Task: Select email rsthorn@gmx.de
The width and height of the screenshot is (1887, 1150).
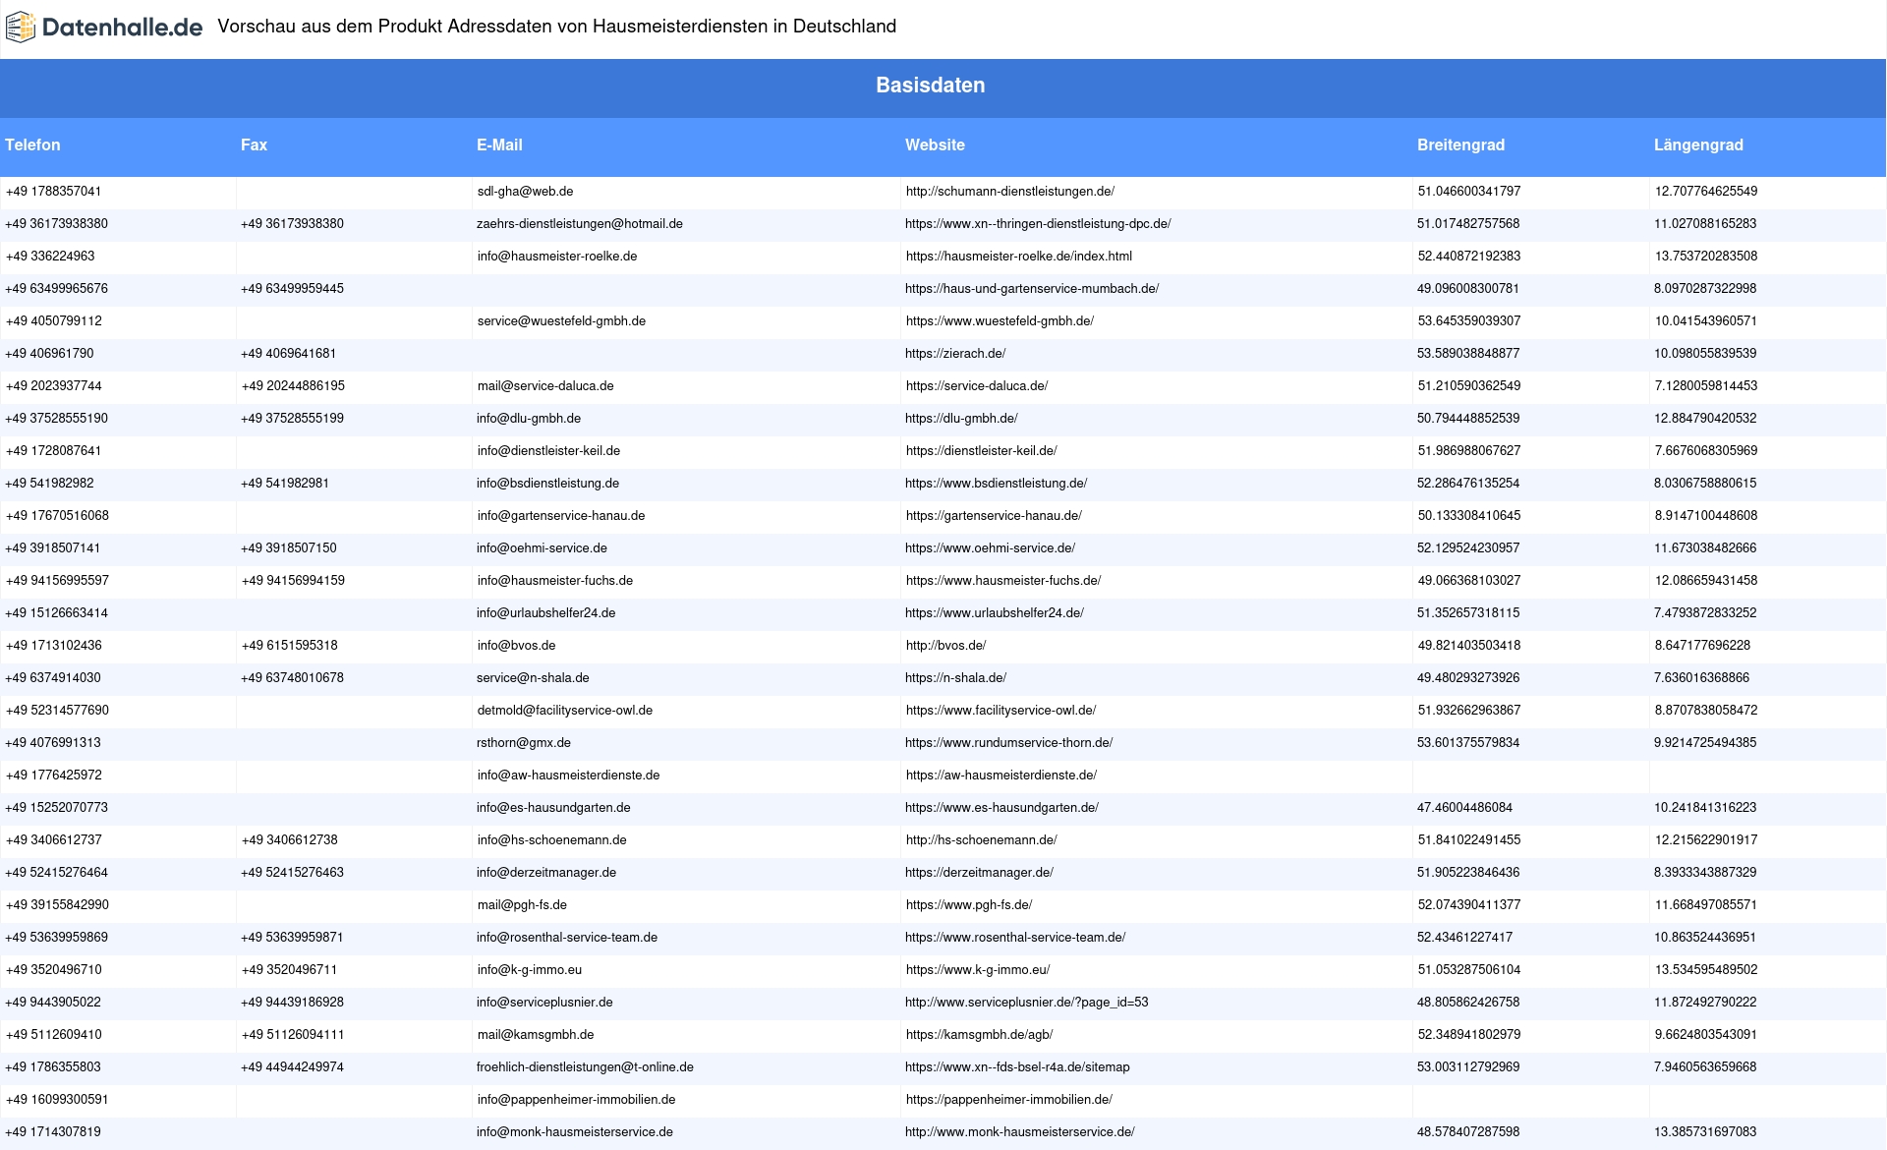Action: pyautogui.click(x=524, y=743)
